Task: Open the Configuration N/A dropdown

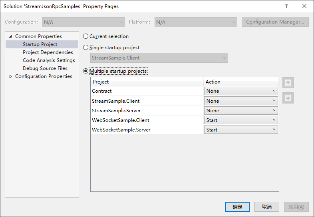Action: [x=83, y=22]
